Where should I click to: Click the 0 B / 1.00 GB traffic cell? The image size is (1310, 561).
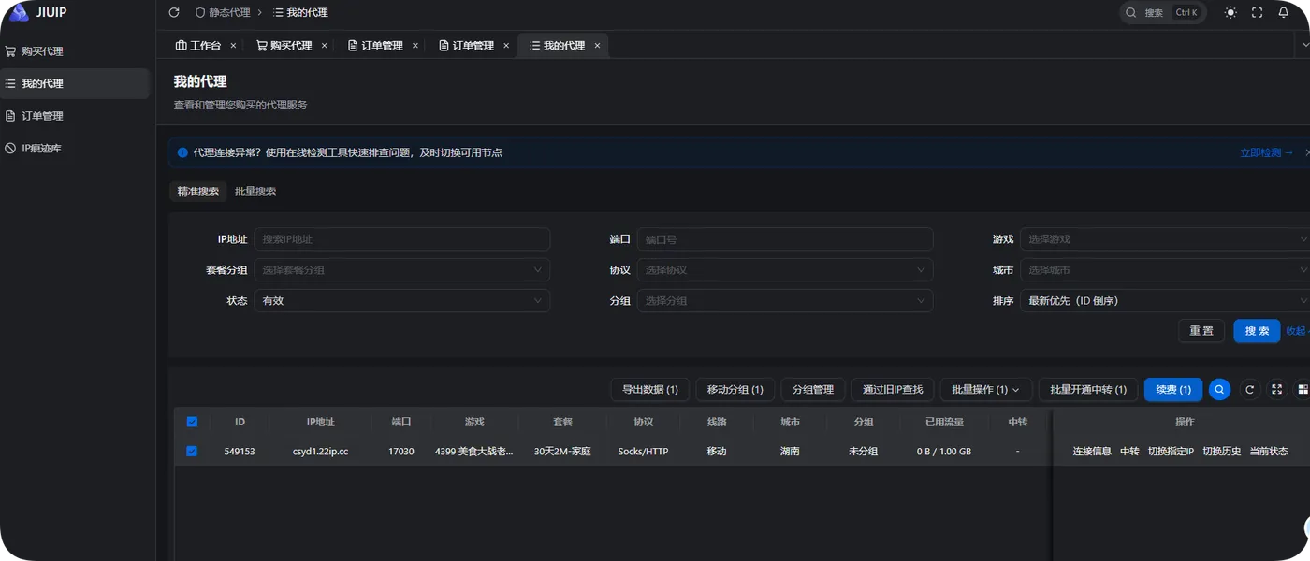click(944, 451)
